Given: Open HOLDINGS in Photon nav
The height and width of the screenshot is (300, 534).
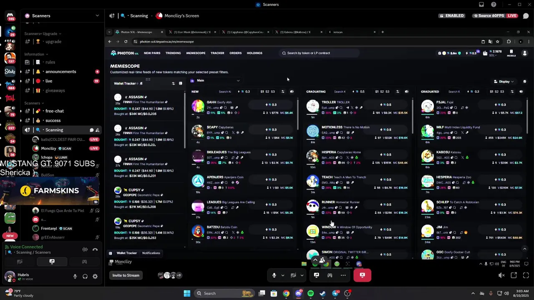Looking at the screenshot, I should click(x=254, y=53).
